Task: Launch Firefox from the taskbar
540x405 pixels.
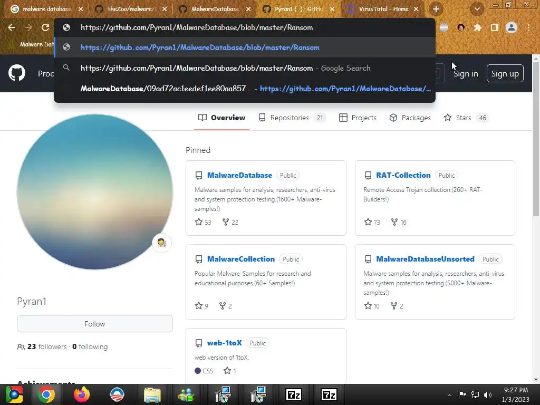Action: pos(82,394)
